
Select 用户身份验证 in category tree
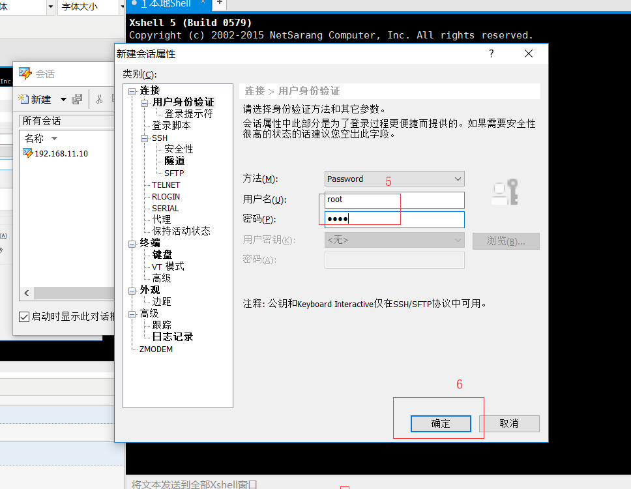pos(183,102)
